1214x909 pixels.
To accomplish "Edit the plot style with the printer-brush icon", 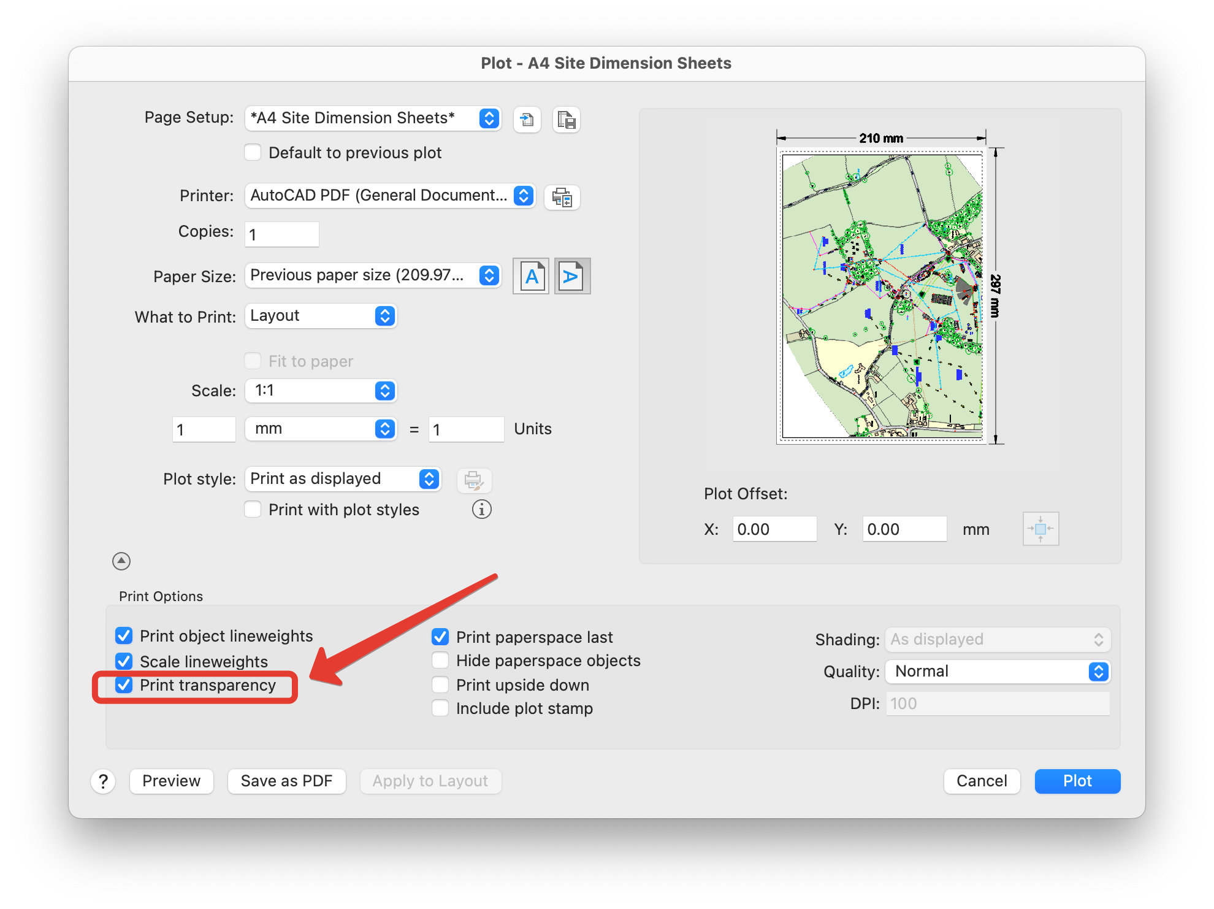I will pyautogui.click(x=475, y=480).
